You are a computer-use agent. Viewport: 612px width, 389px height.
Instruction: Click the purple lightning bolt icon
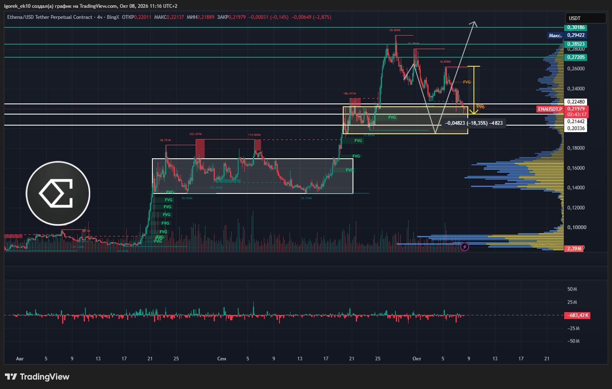coord(465,247)
